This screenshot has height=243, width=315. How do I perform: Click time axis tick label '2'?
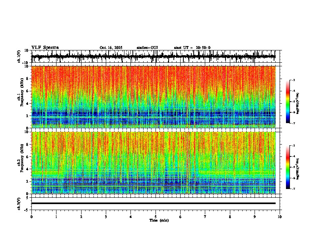(81, 217)
